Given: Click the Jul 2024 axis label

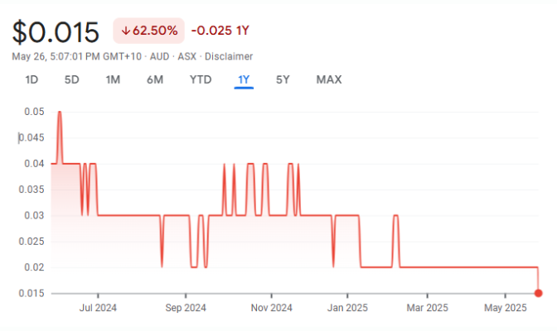Looking at the screenshot, I should (x=98, y=308).
